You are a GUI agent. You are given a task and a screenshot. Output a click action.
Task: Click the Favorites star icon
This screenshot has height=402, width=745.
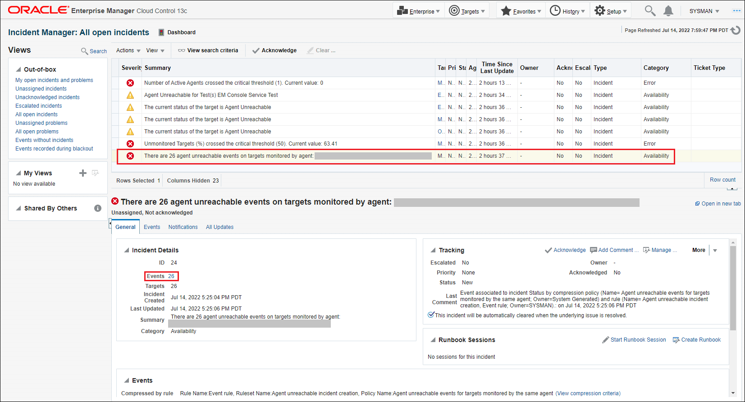point(506,11)
